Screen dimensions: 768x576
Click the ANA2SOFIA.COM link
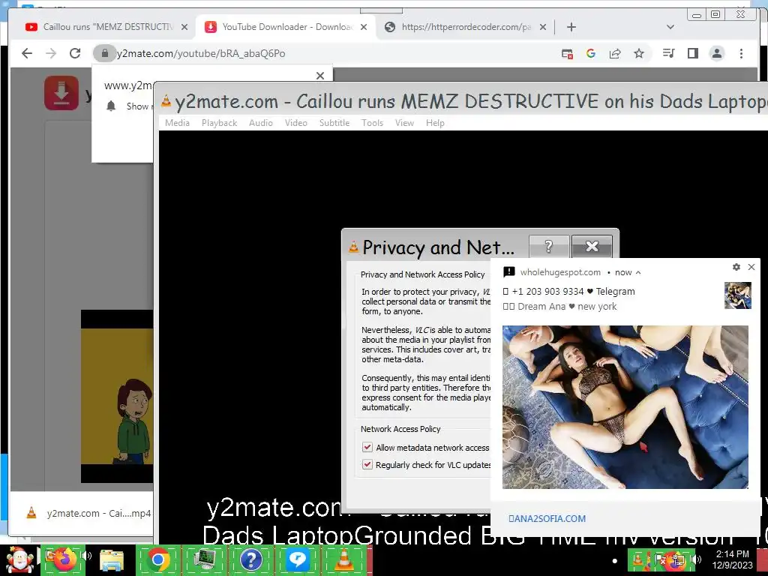[547, 519]
